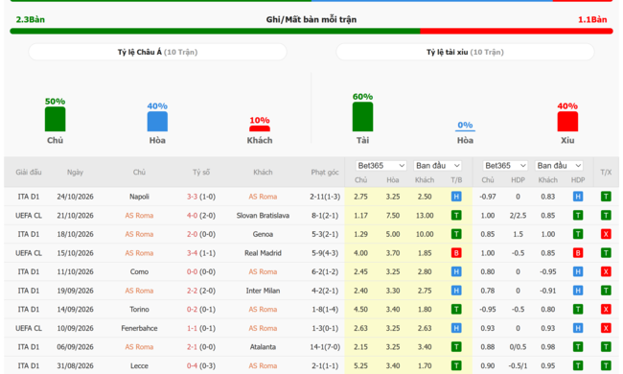
Task: Open the Ban đầu dropdown beside second Bet365
Action: point(559,165)
